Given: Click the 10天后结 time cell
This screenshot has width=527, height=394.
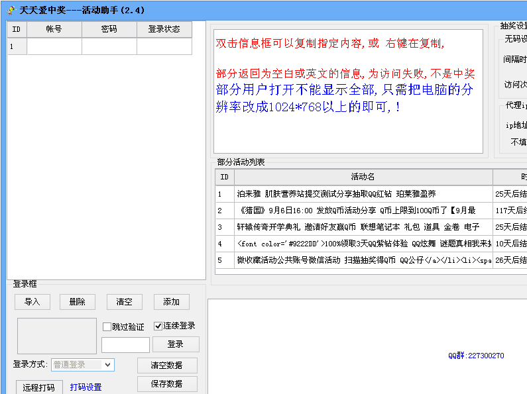Looking at the screenshot, I should point(510,244).
